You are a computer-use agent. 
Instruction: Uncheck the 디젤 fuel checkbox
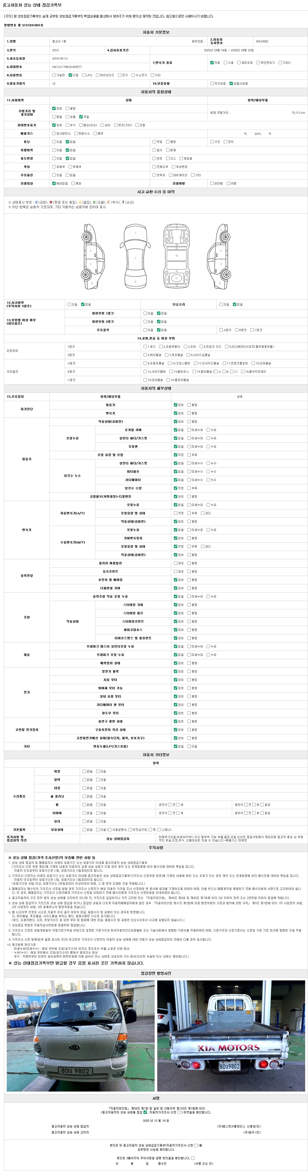point(70,75)
